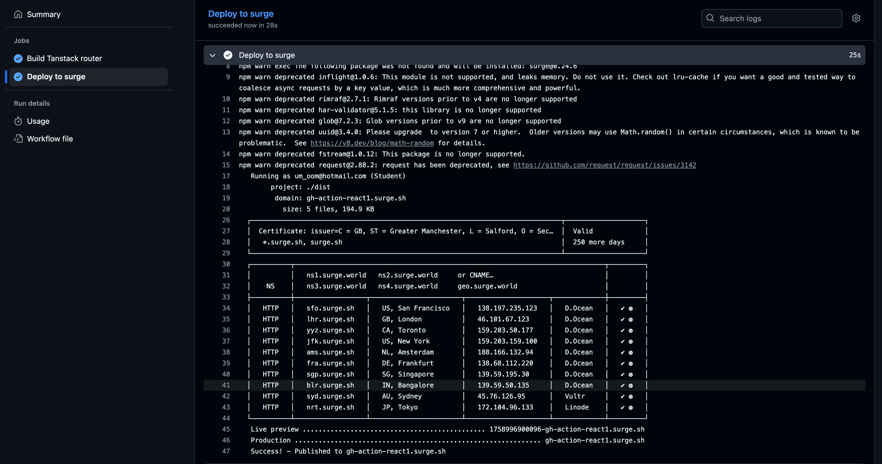Open the v8.dev math-random blog link
882x464 pixels.
click(x=372, y=143)
